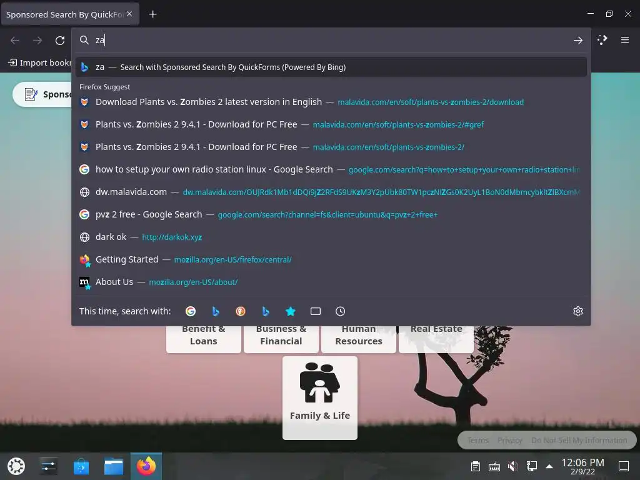
Task: Click the Family & Life card
Action: (x=319, y=398)
